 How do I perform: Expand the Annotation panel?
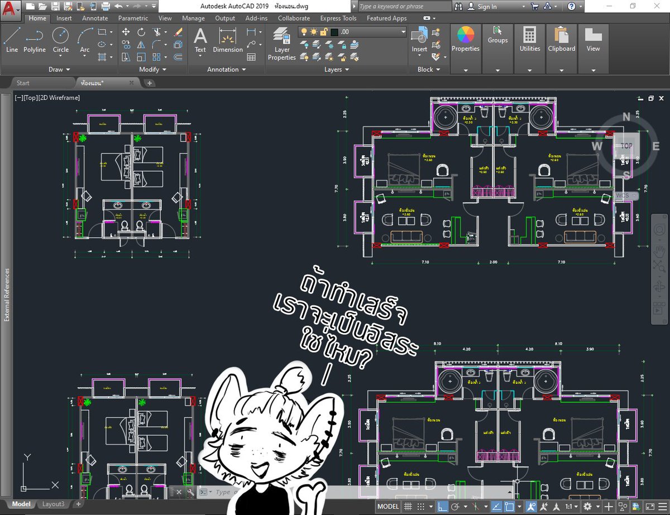click(227, 70)
